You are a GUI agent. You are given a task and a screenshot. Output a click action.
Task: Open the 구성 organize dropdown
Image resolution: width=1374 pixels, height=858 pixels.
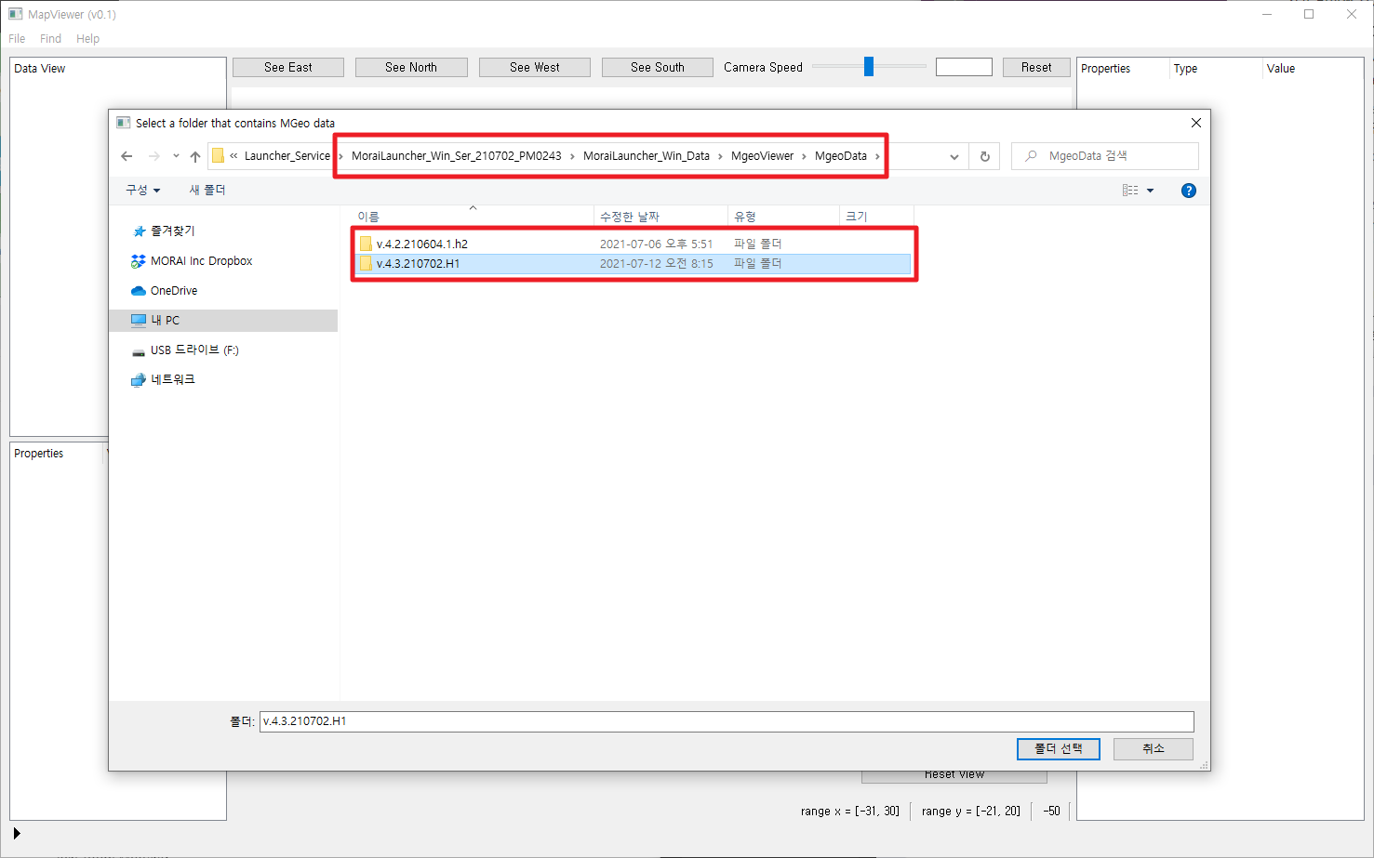[x=143, y=190]
